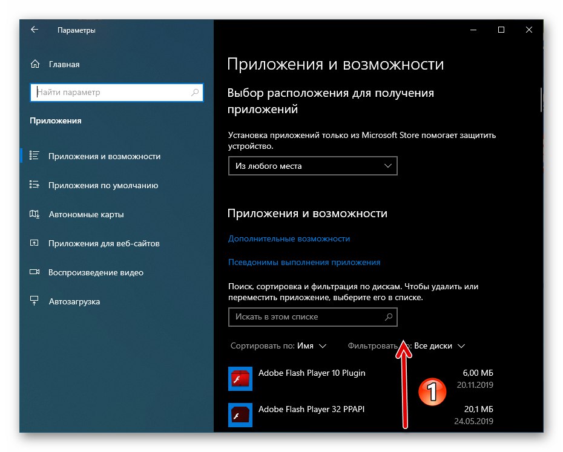Go back using the back arrow
Viewport: 563px width, 452px height.
point(35,30)
